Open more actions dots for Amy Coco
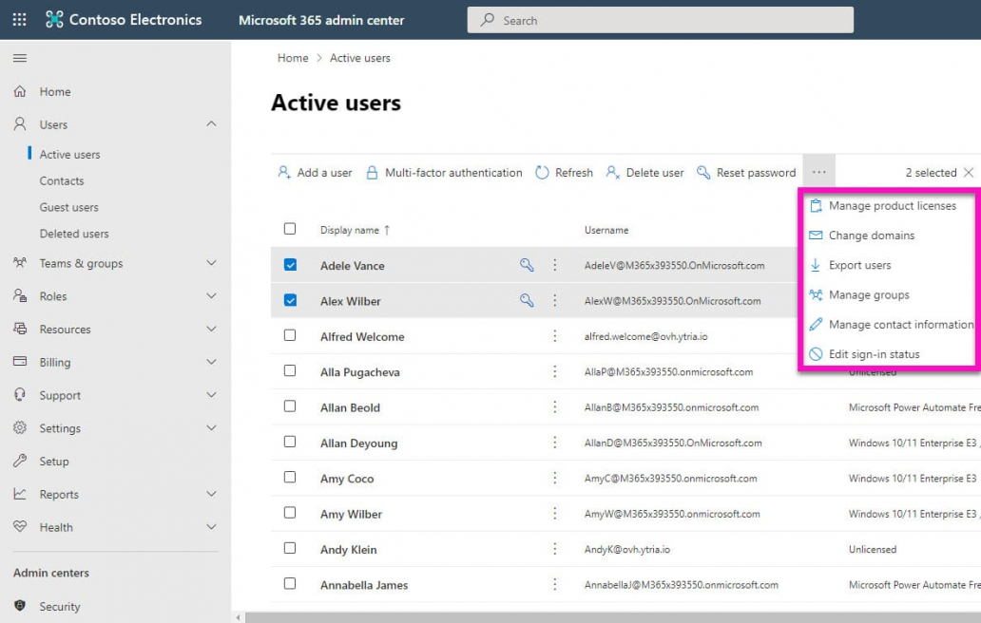 point(554,478)
